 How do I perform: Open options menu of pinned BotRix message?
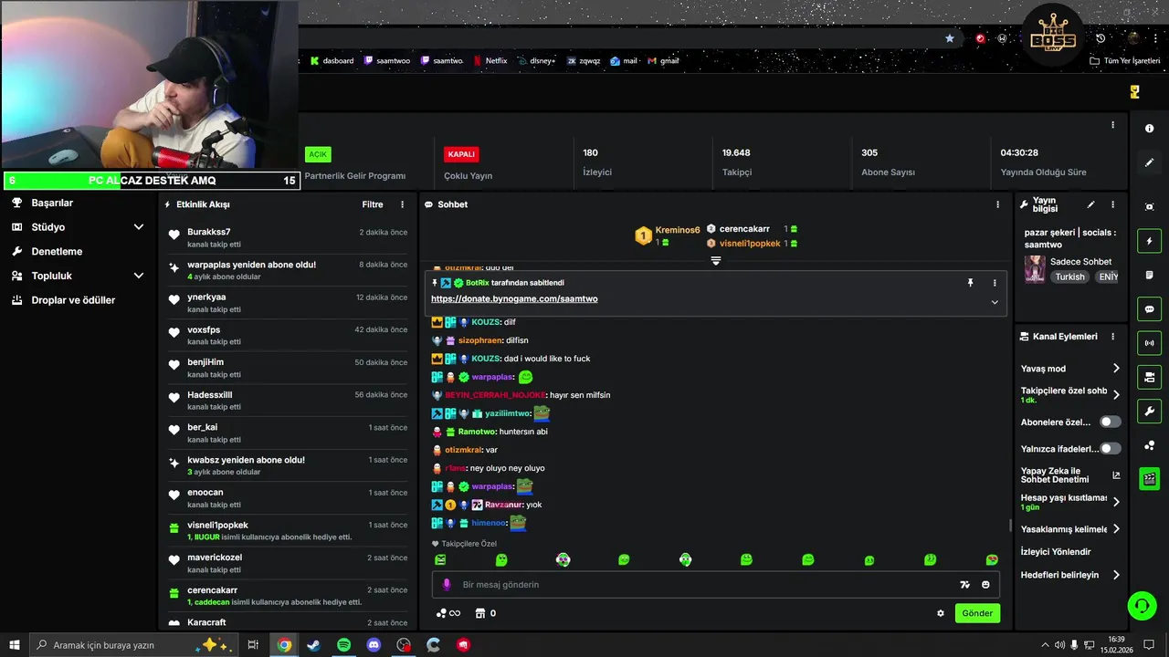point(995,283)
